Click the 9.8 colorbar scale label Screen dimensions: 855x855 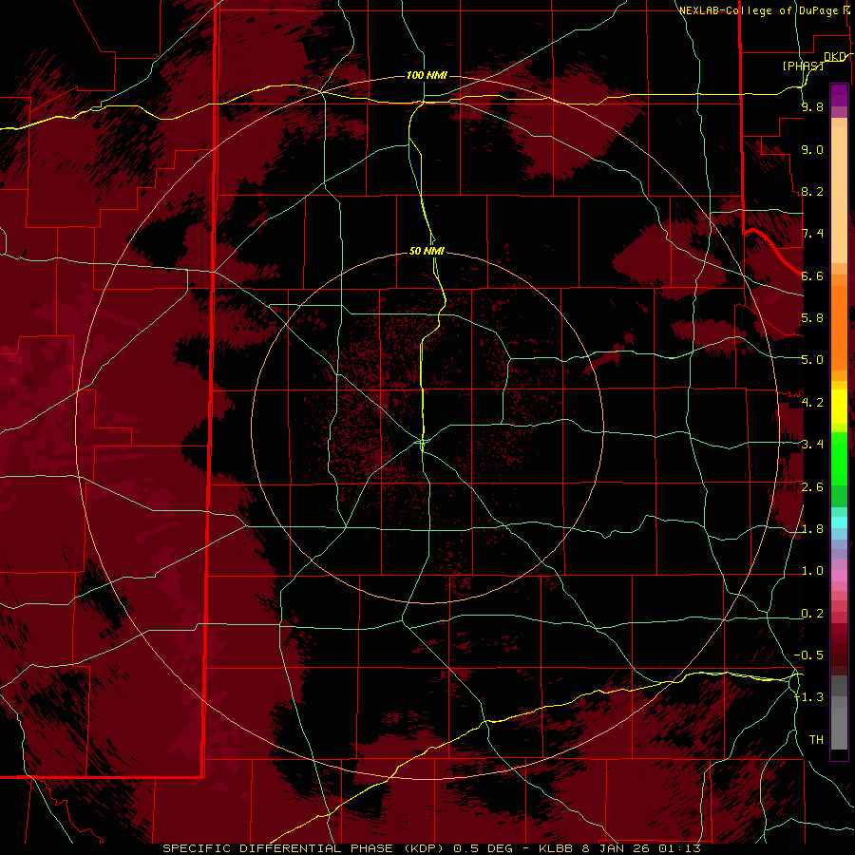click(812, 106)
